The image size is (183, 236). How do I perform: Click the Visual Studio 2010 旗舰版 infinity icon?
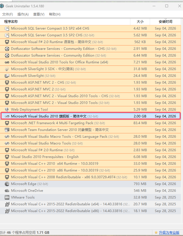tap(7, 116)
